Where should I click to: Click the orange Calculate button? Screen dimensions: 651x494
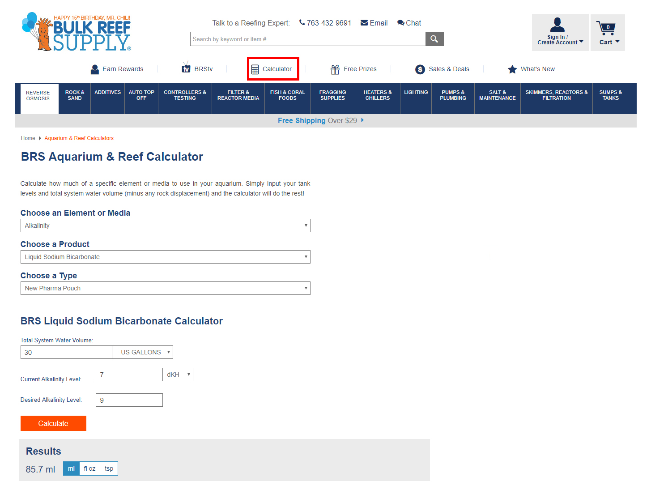coord(53,423)
